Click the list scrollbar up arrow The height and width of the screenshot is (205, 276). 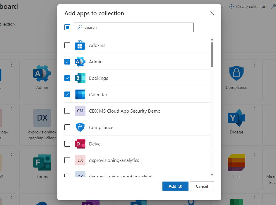(212, 40)
